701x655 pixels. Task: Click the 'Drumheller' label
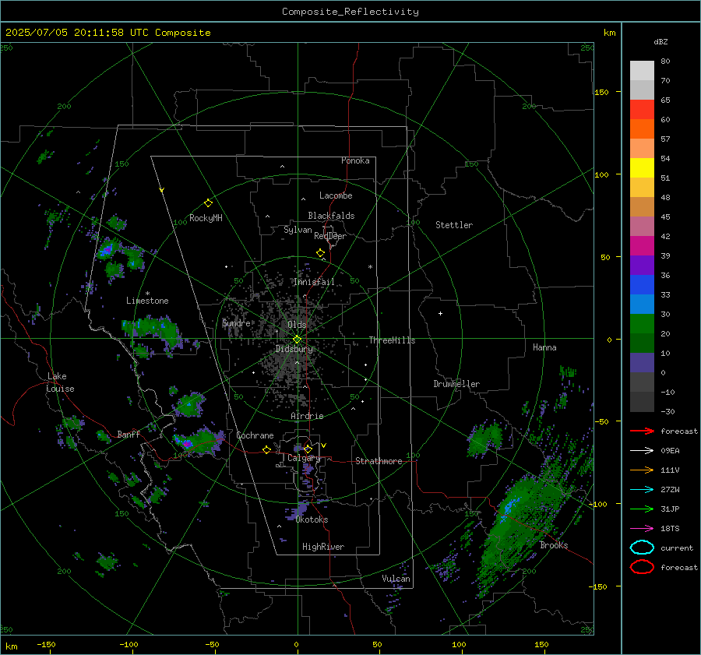tap(456, 384)
